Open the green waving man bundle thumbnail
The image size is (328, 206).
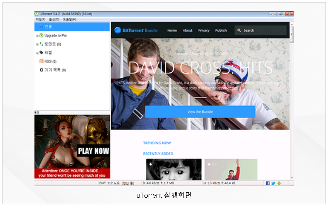231,169
